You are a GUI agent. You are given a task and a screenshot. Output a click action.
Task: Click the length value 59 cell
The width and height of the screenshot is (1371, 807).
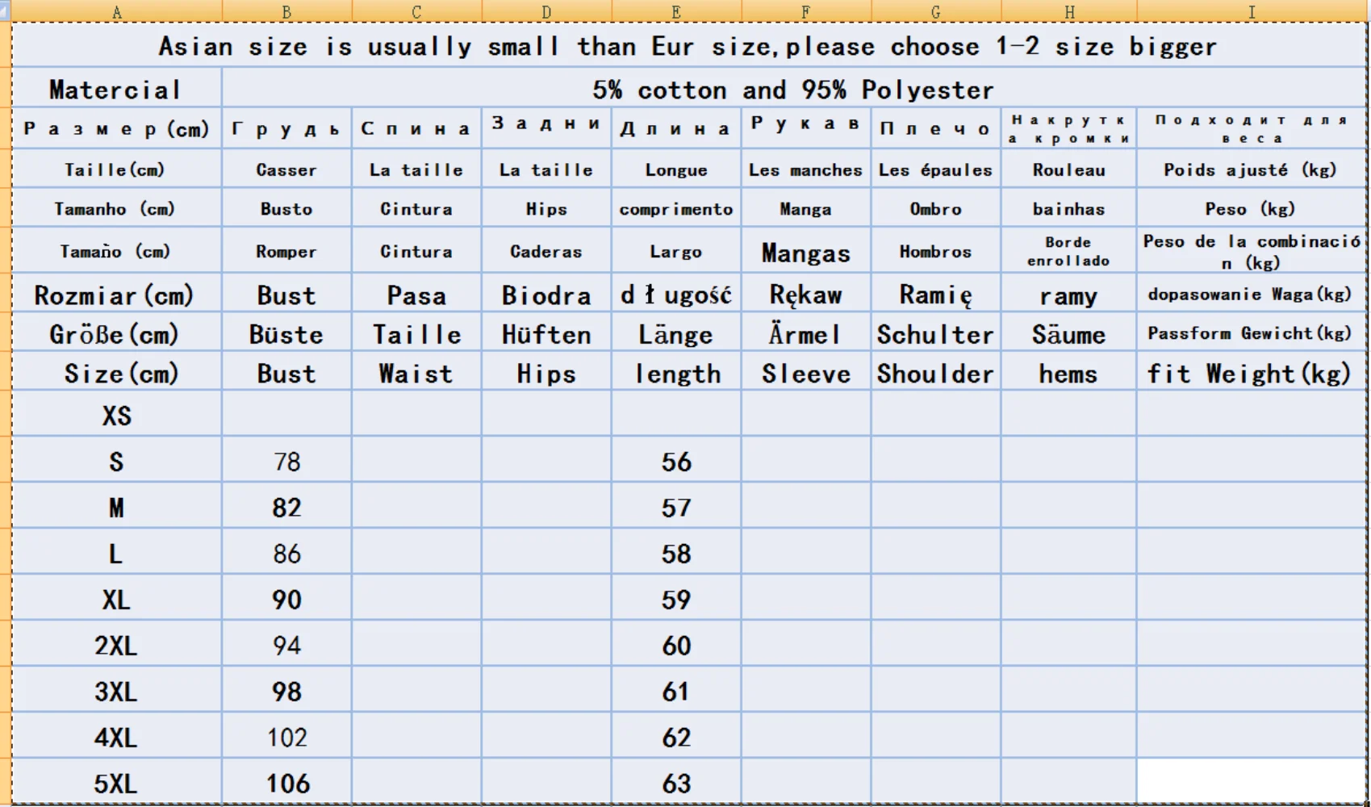(676, 599)
